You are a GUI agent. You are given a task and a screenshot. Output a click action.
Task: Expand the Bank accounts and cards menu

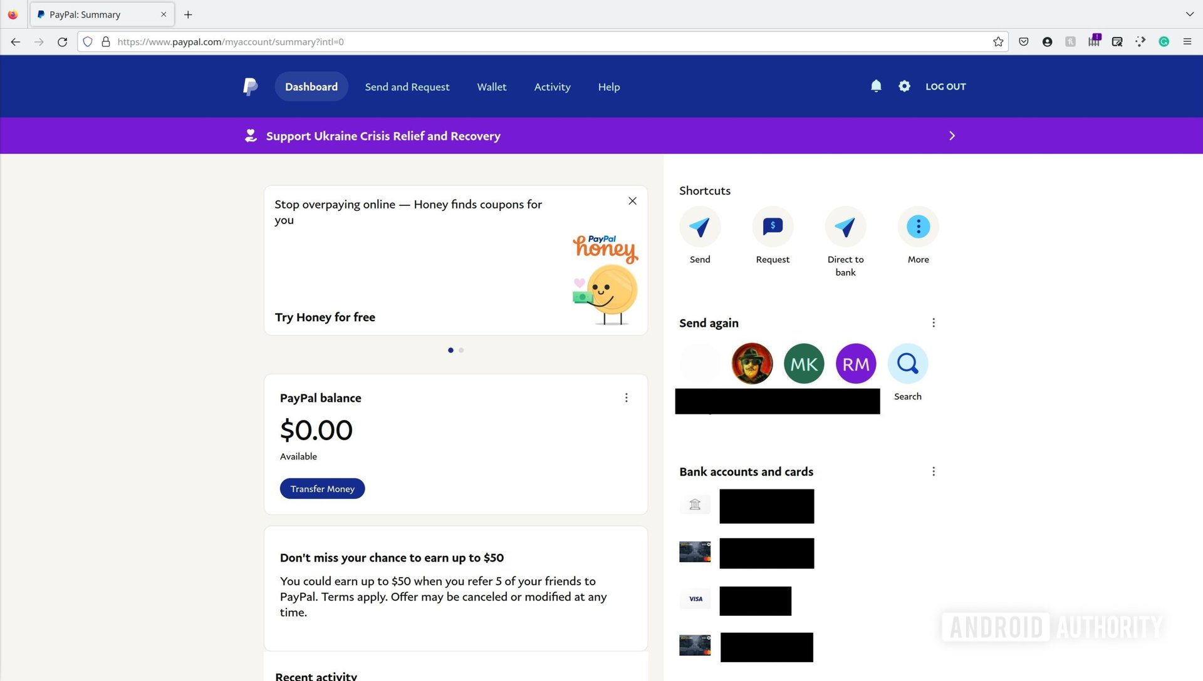point(932,471)
